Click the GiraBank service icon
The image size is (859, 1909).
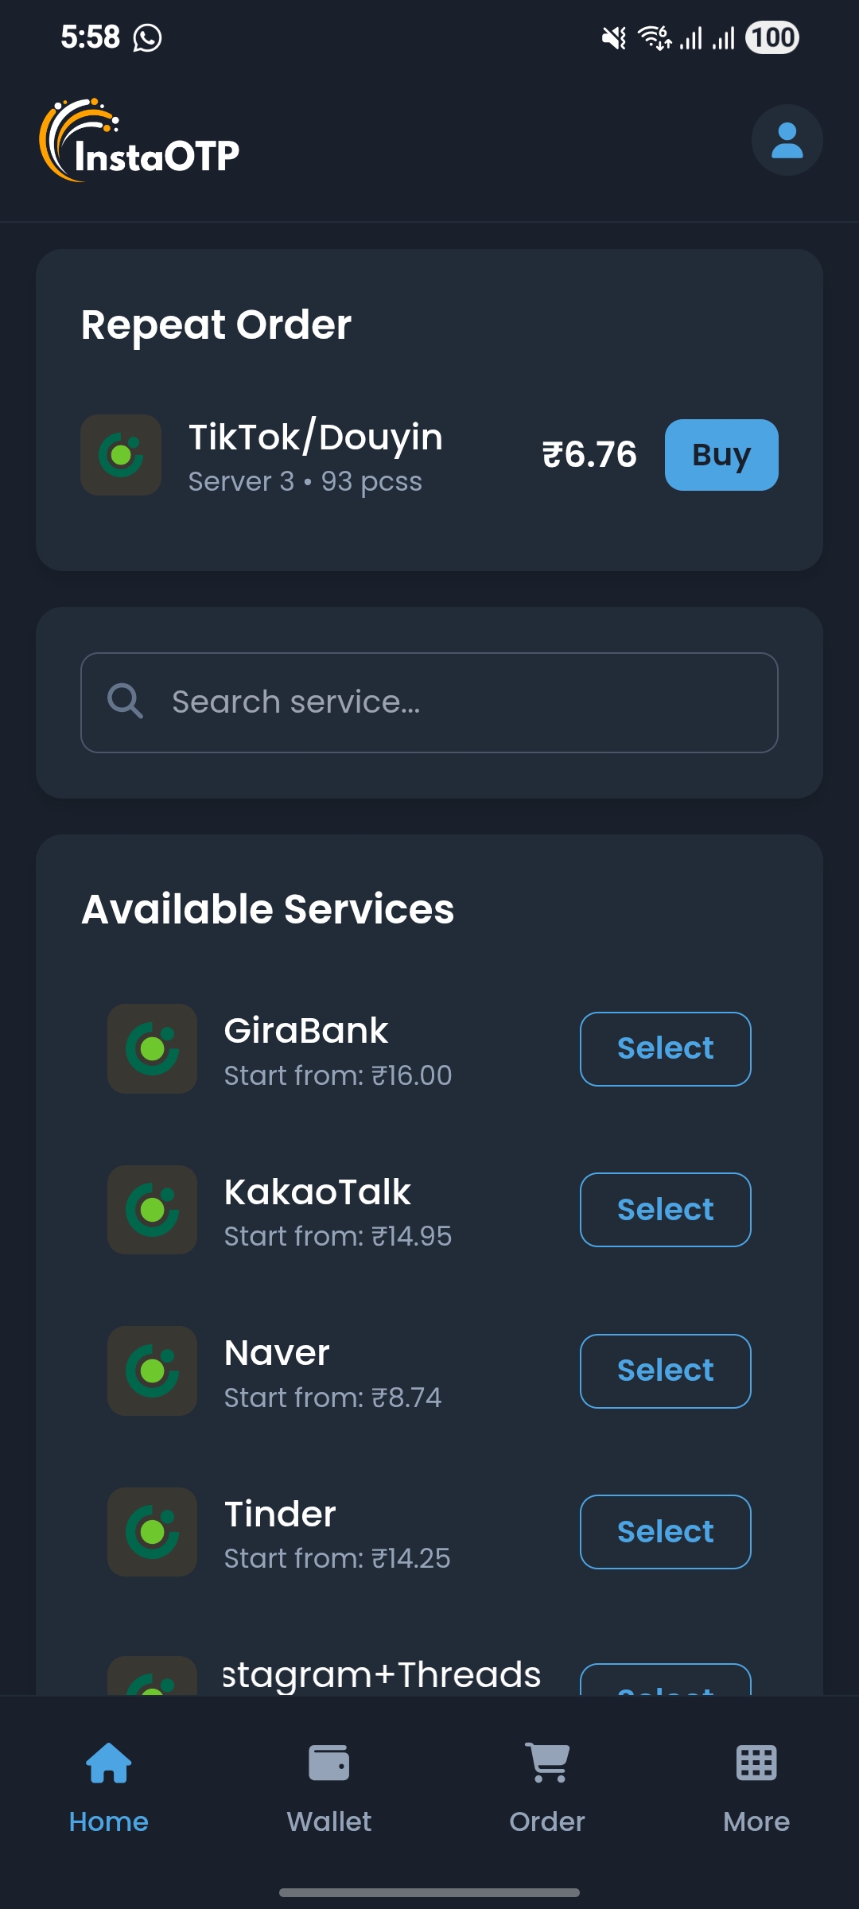152,1048
